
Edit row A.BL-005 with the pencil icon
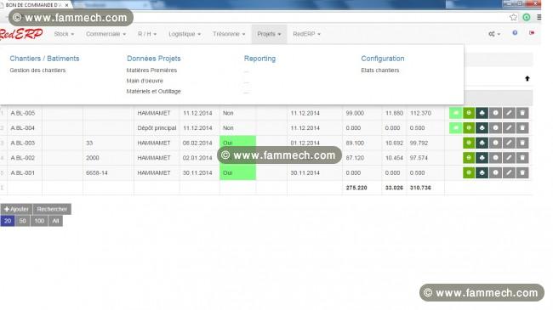(x=509, y=113)
